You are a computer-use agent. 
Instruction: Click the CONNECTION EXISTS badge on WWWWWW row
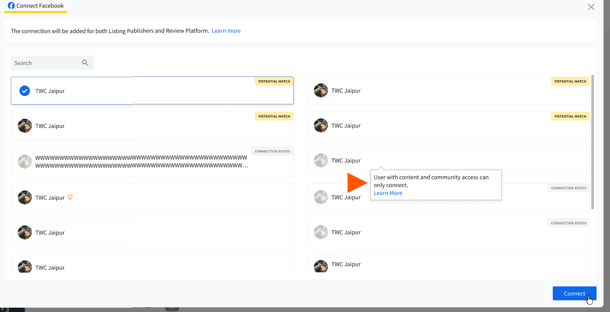(x=272, y=151)
